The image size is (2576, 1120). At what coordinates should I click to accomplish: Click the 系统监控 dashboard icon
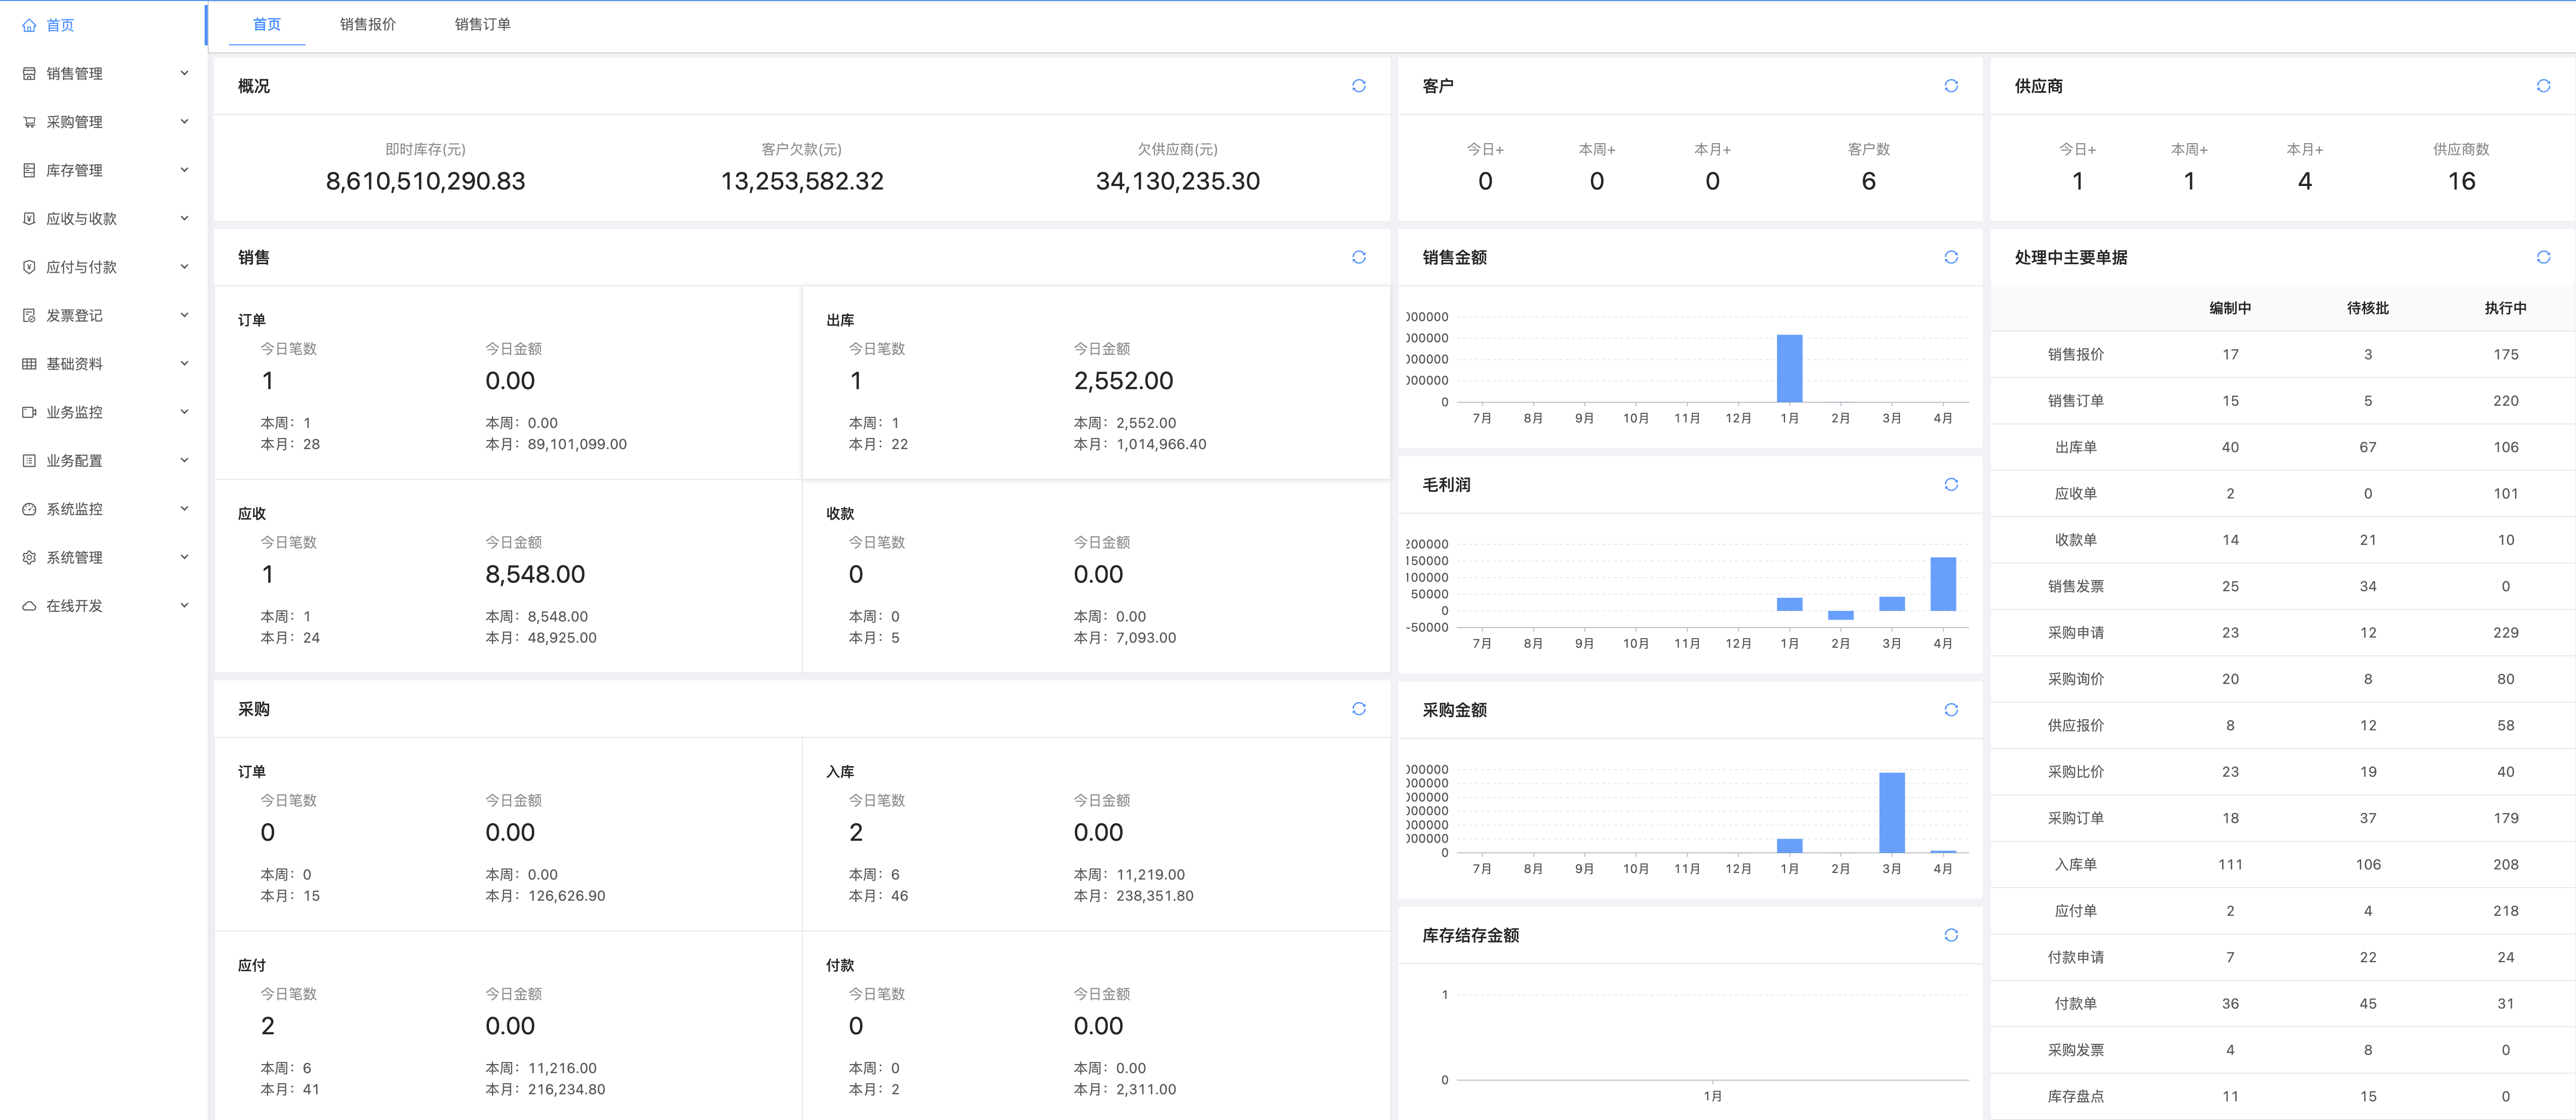(29, 509)
